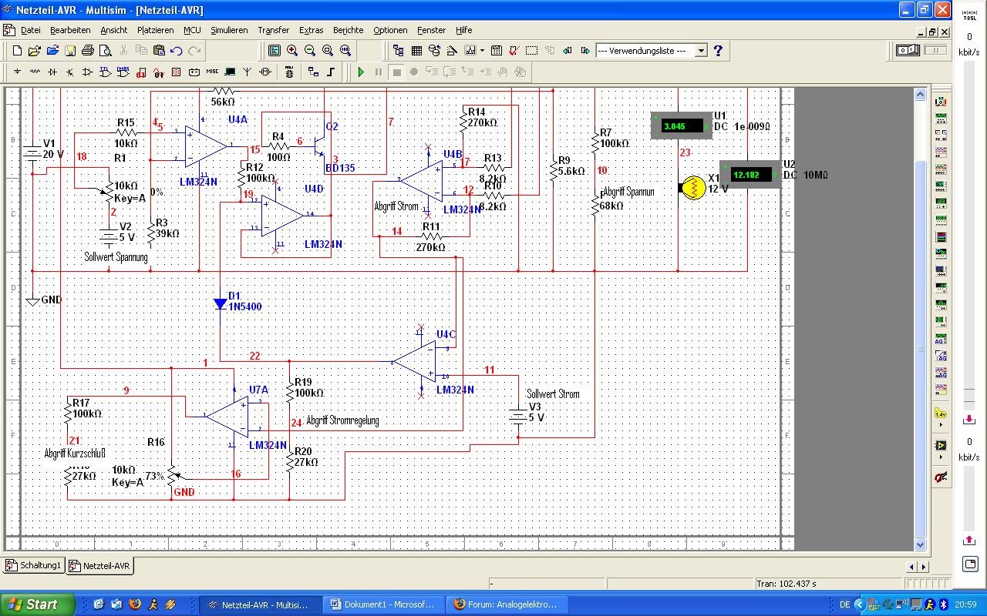Screen dimensions: 987x616
Task: Open the Hilfe menu
Action: tap(463, 30)
